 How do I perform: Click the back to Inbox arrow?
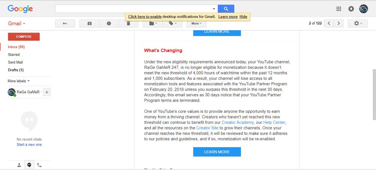click(x=65, y=23)
